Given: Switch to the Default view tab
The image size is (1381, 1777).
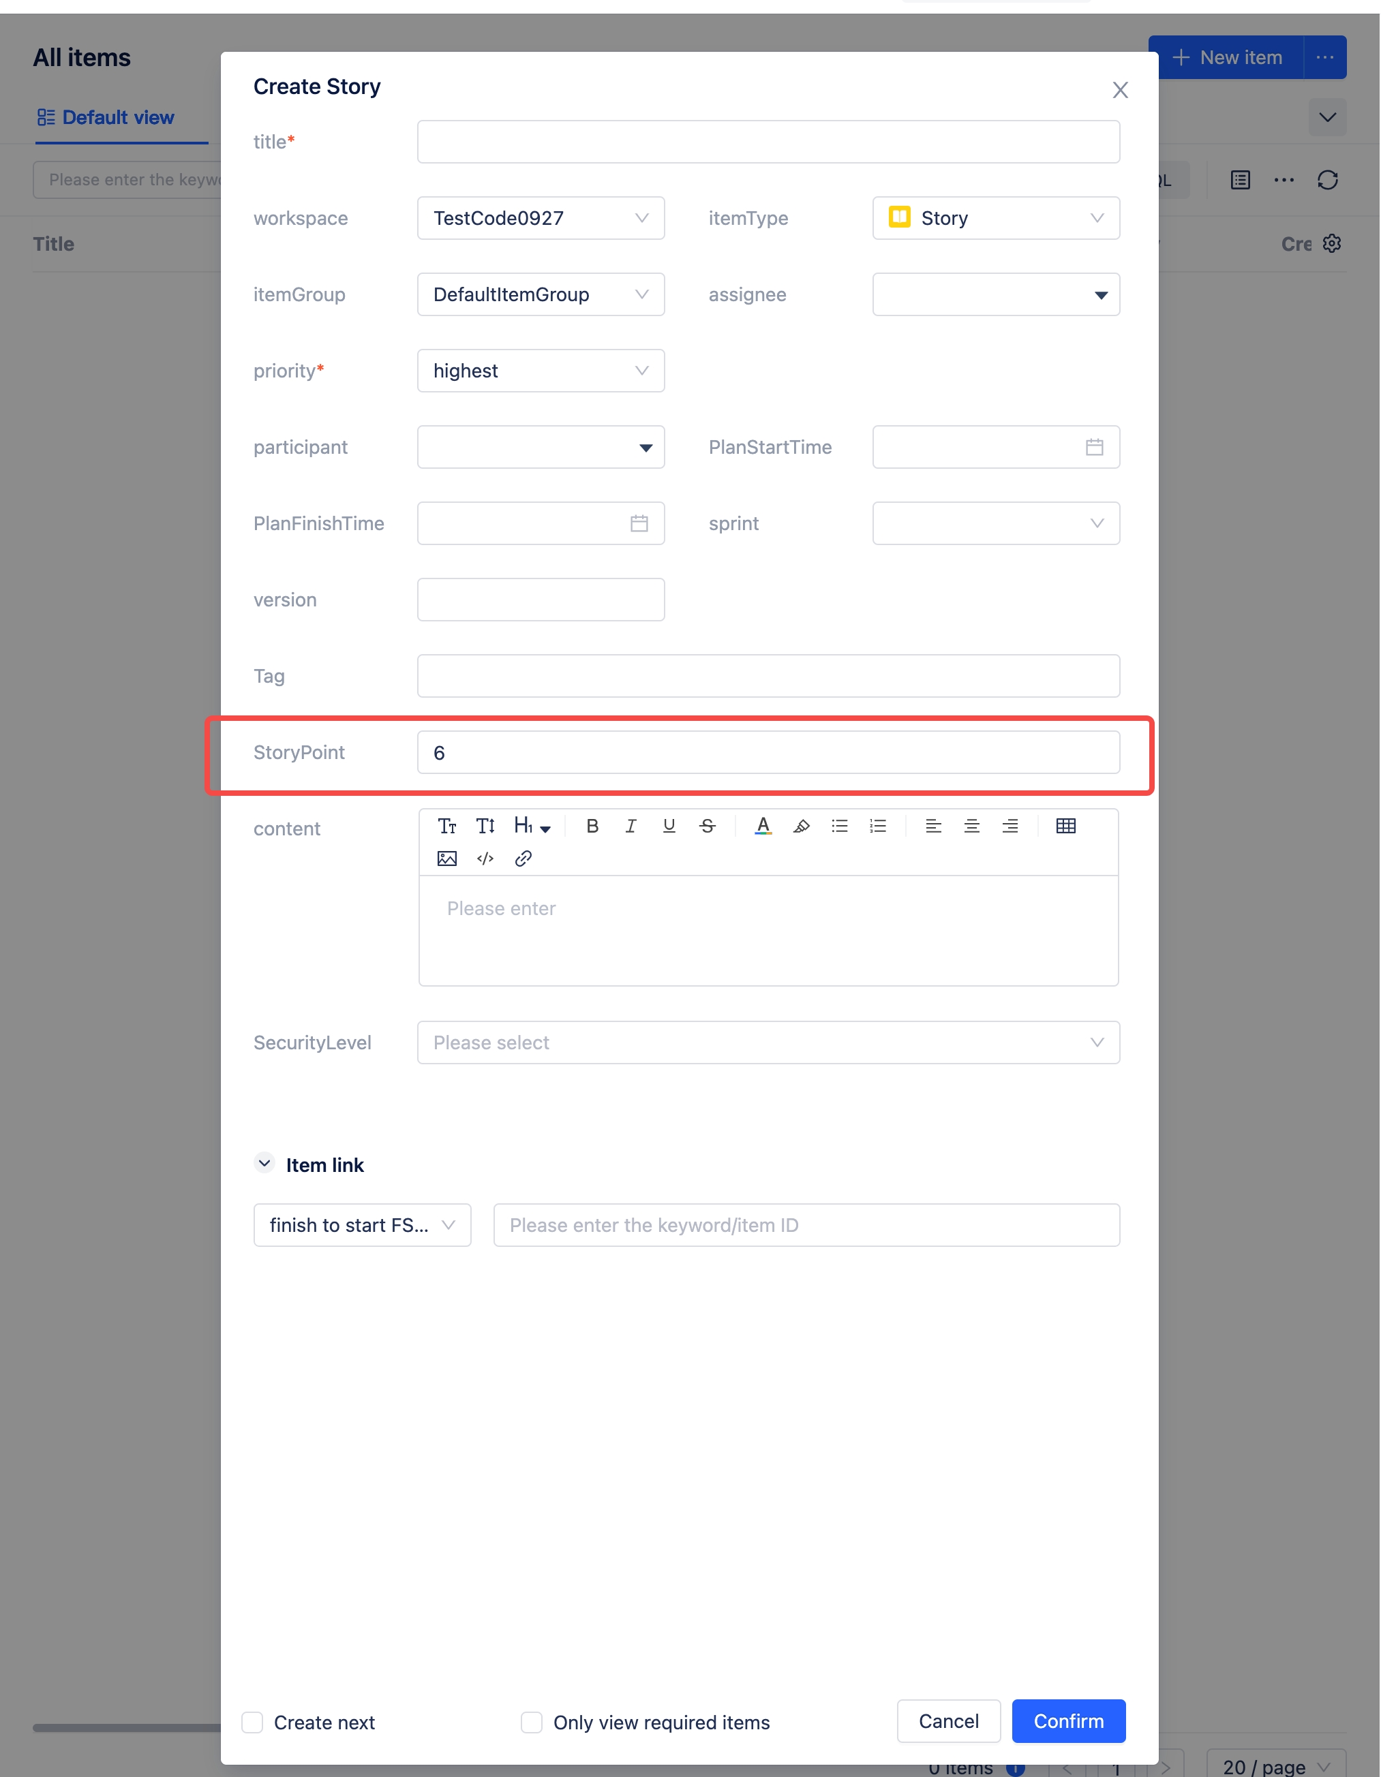Looking at the screenshot, I should click(106, 118).
